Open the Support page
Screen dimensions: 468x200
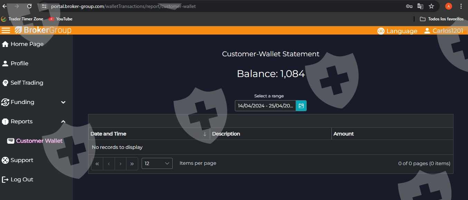click(x=17, y=160)
